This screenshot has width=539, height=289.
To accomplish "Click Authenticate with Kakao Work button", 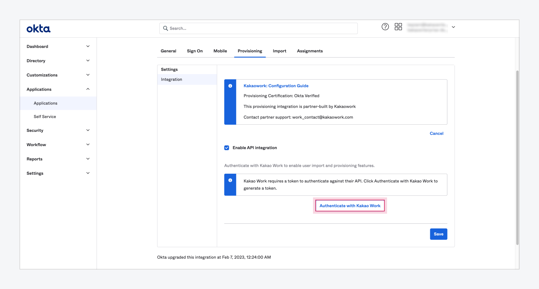I will [x=350, y=206].
